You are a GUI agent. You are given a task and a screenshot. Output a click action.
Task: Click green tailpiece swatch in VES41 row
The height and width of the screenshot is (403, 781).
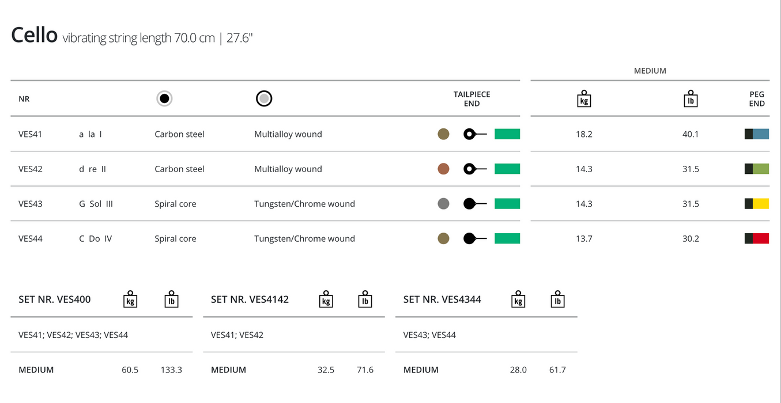click(507, 134)
